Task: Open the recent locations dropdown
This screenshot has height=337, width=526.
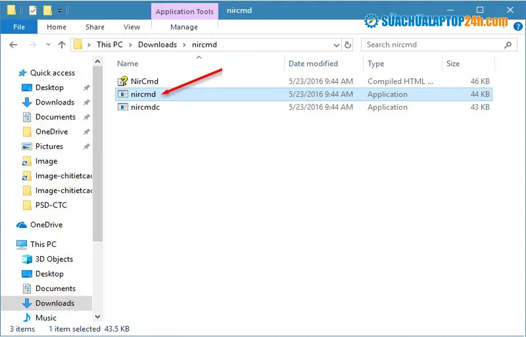Action: tap(48, 45)
